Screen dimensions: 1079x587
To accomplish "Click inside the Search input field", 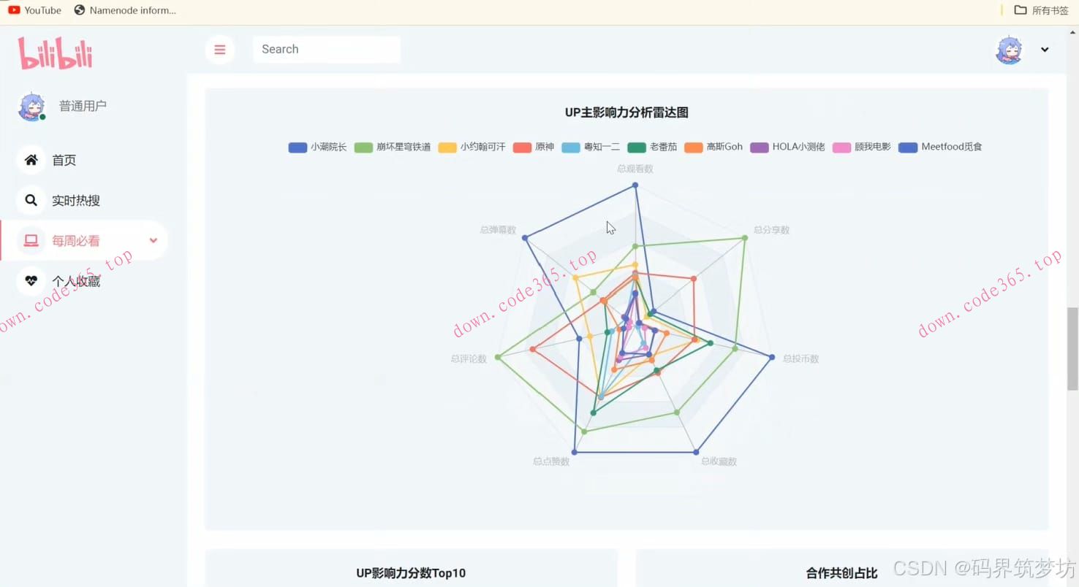I will click(326, 49).
